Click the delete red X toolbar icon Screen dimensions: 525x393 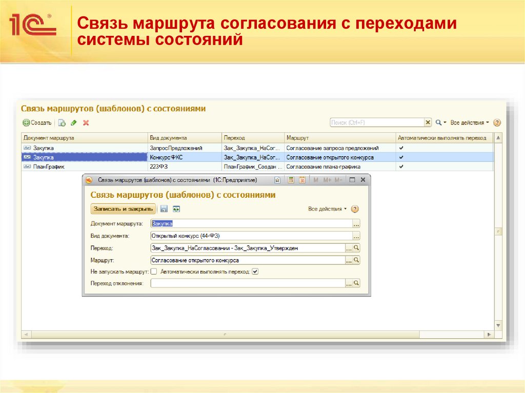click(86, 122)
